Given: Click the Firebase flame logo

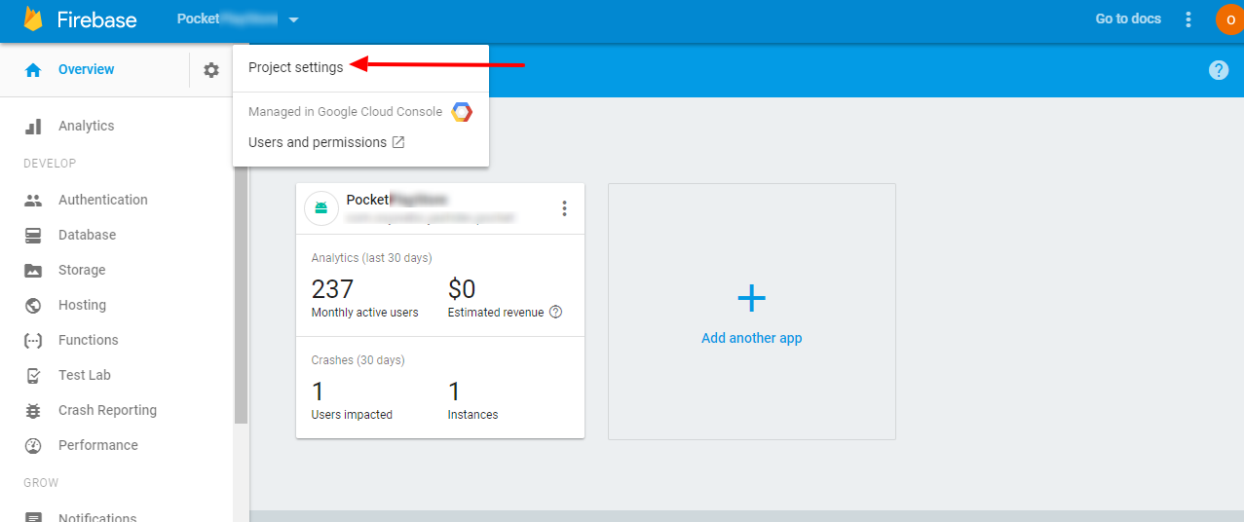Looking at the screenshot, I should tap(34, 19).
